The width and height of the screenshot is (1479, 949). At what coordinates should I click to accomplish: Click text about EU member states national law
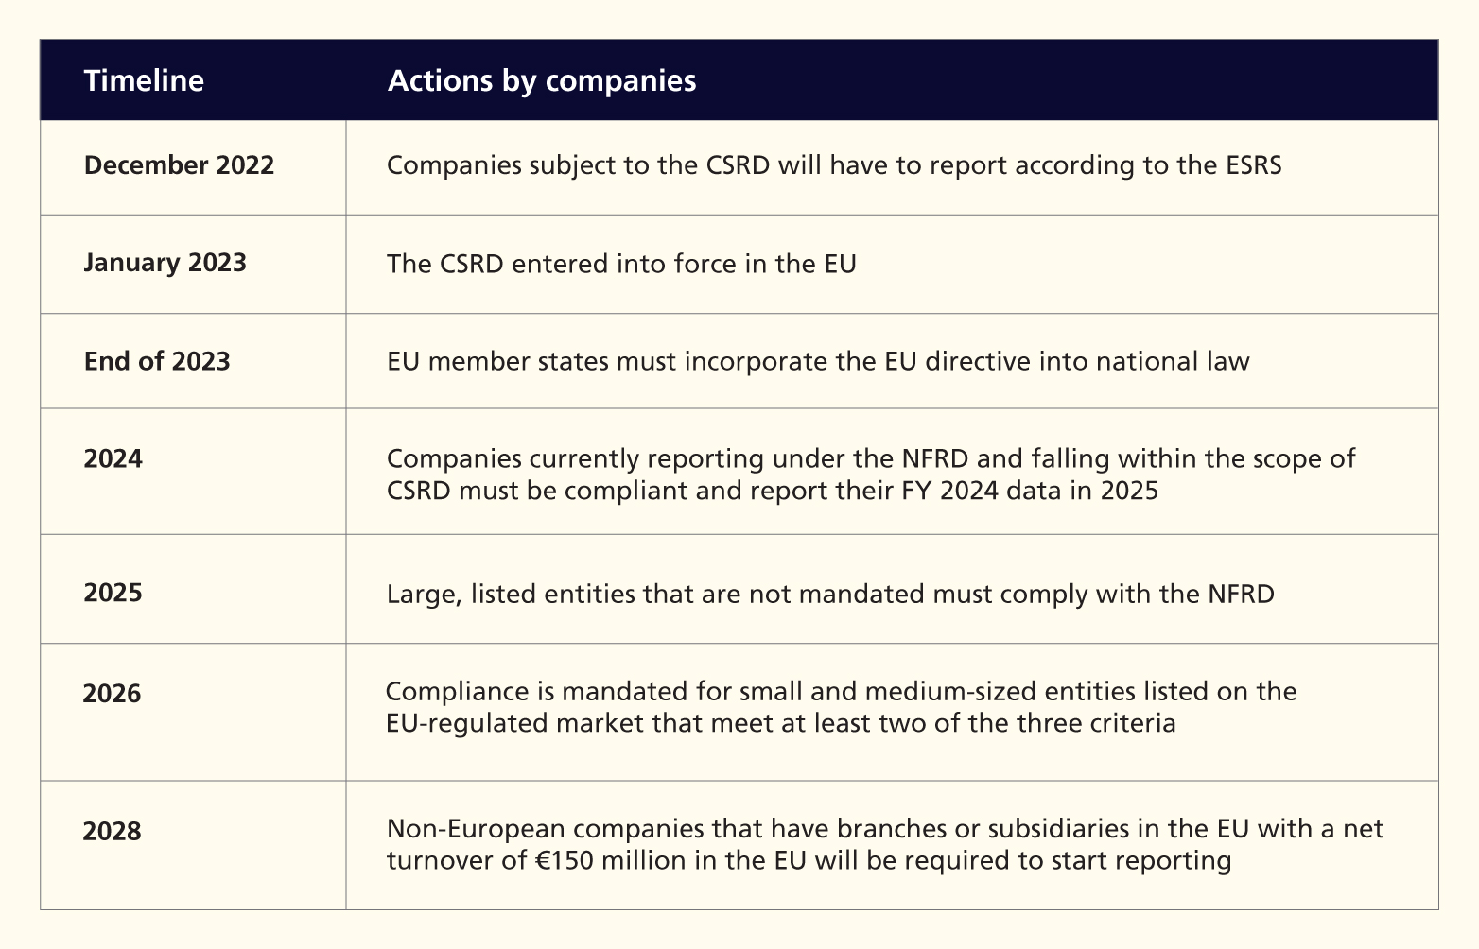(x=818, y=361)
